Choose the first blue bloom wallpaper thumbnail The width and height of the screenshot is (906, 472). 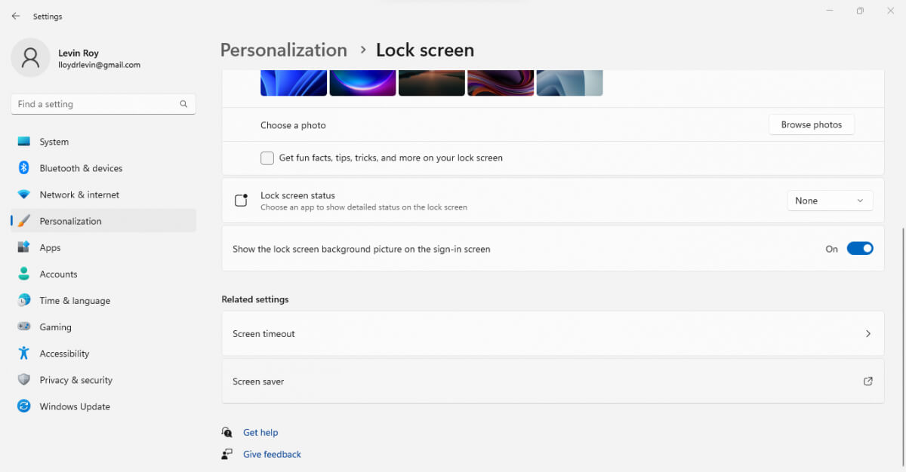pyautogui.click(x=294, y=83)
